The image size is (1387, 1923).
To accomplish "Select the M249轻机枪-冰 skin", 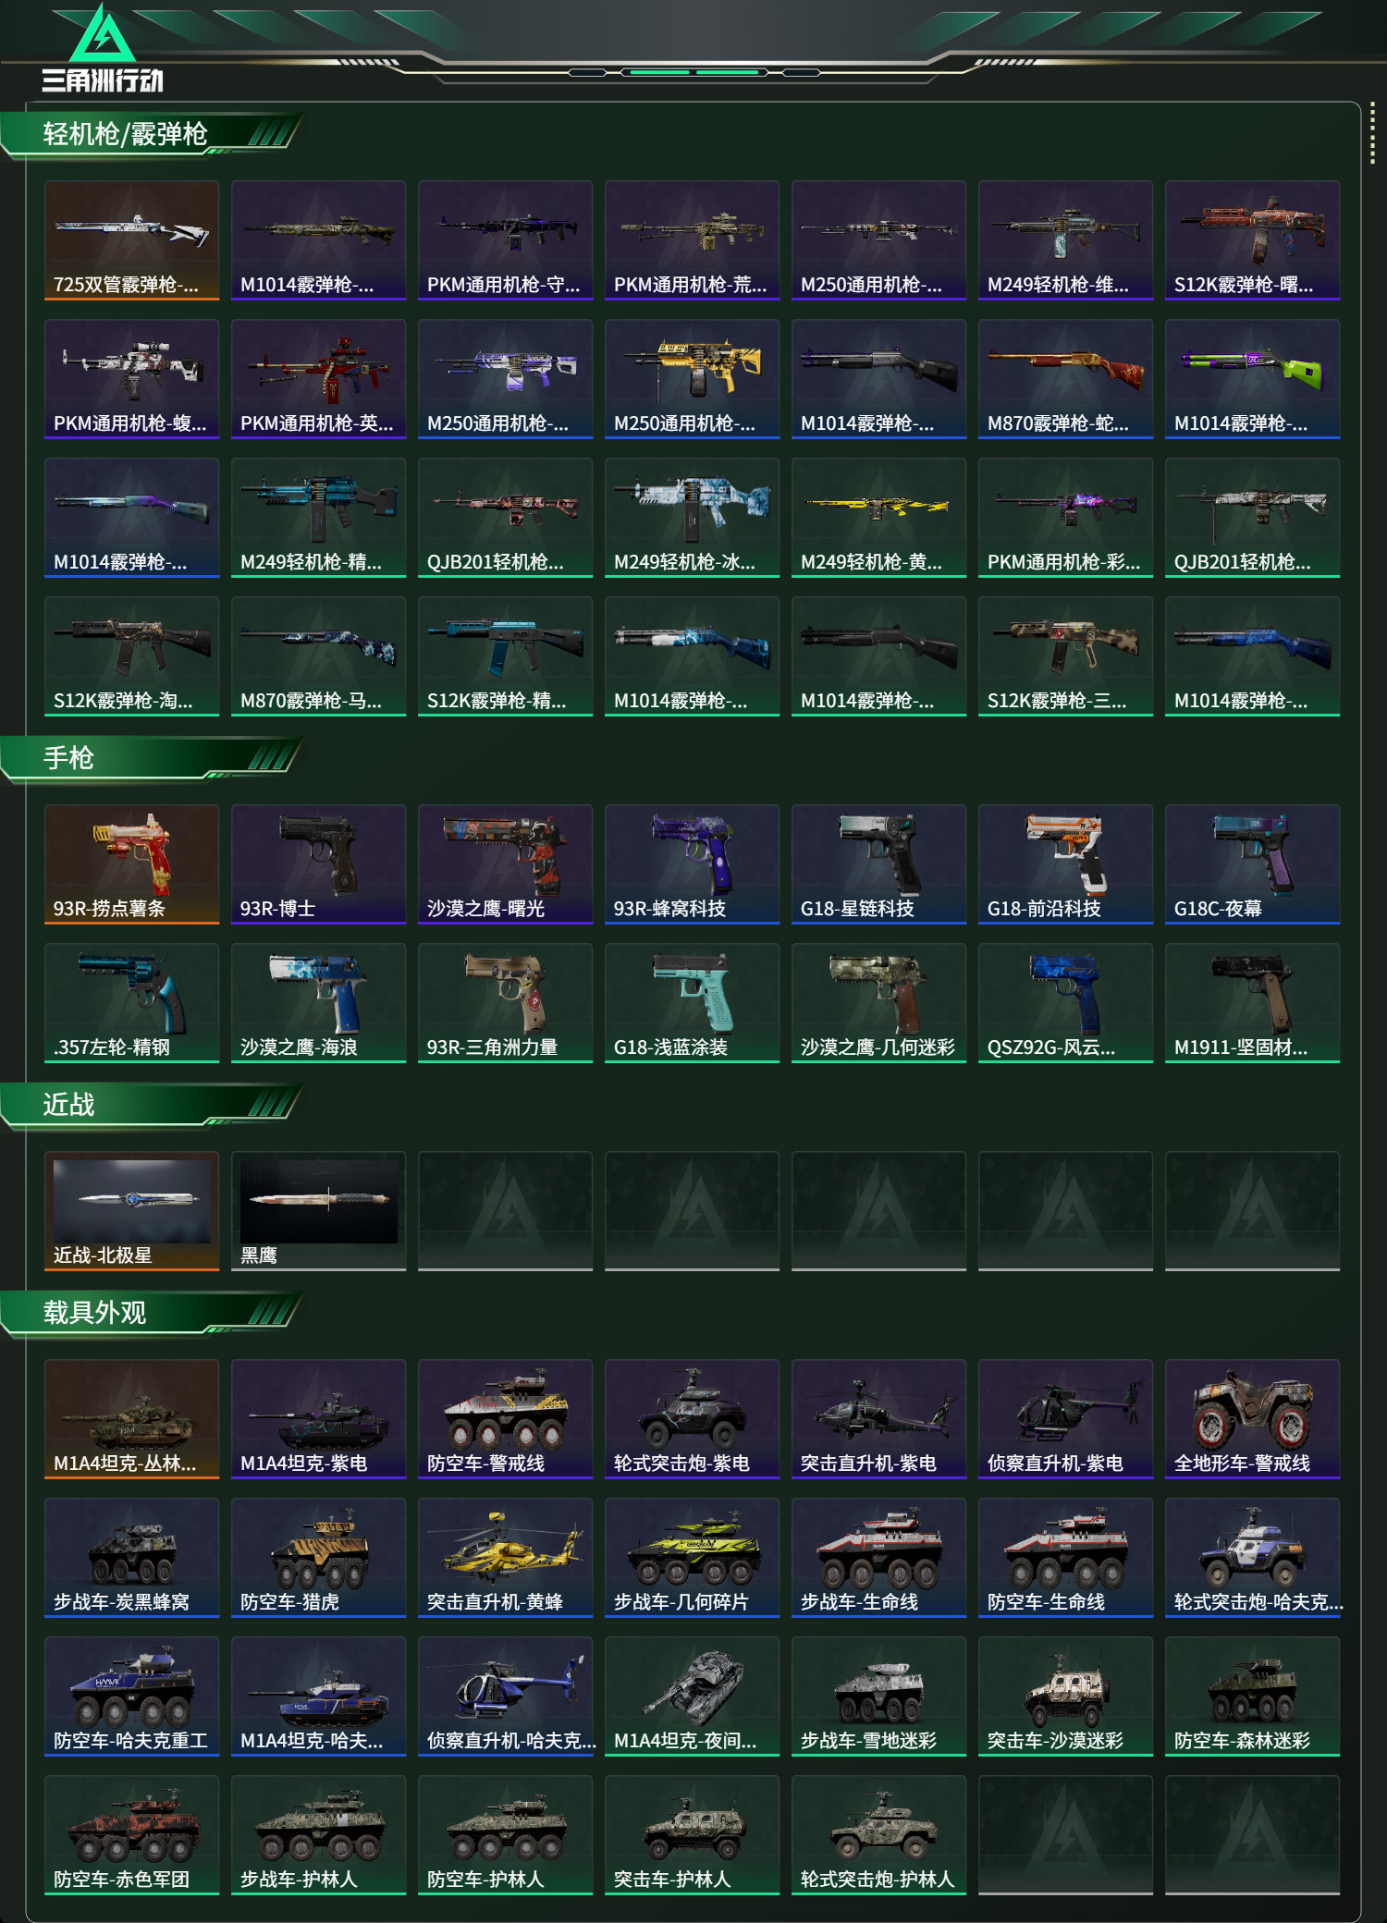I will click(693, 518).
